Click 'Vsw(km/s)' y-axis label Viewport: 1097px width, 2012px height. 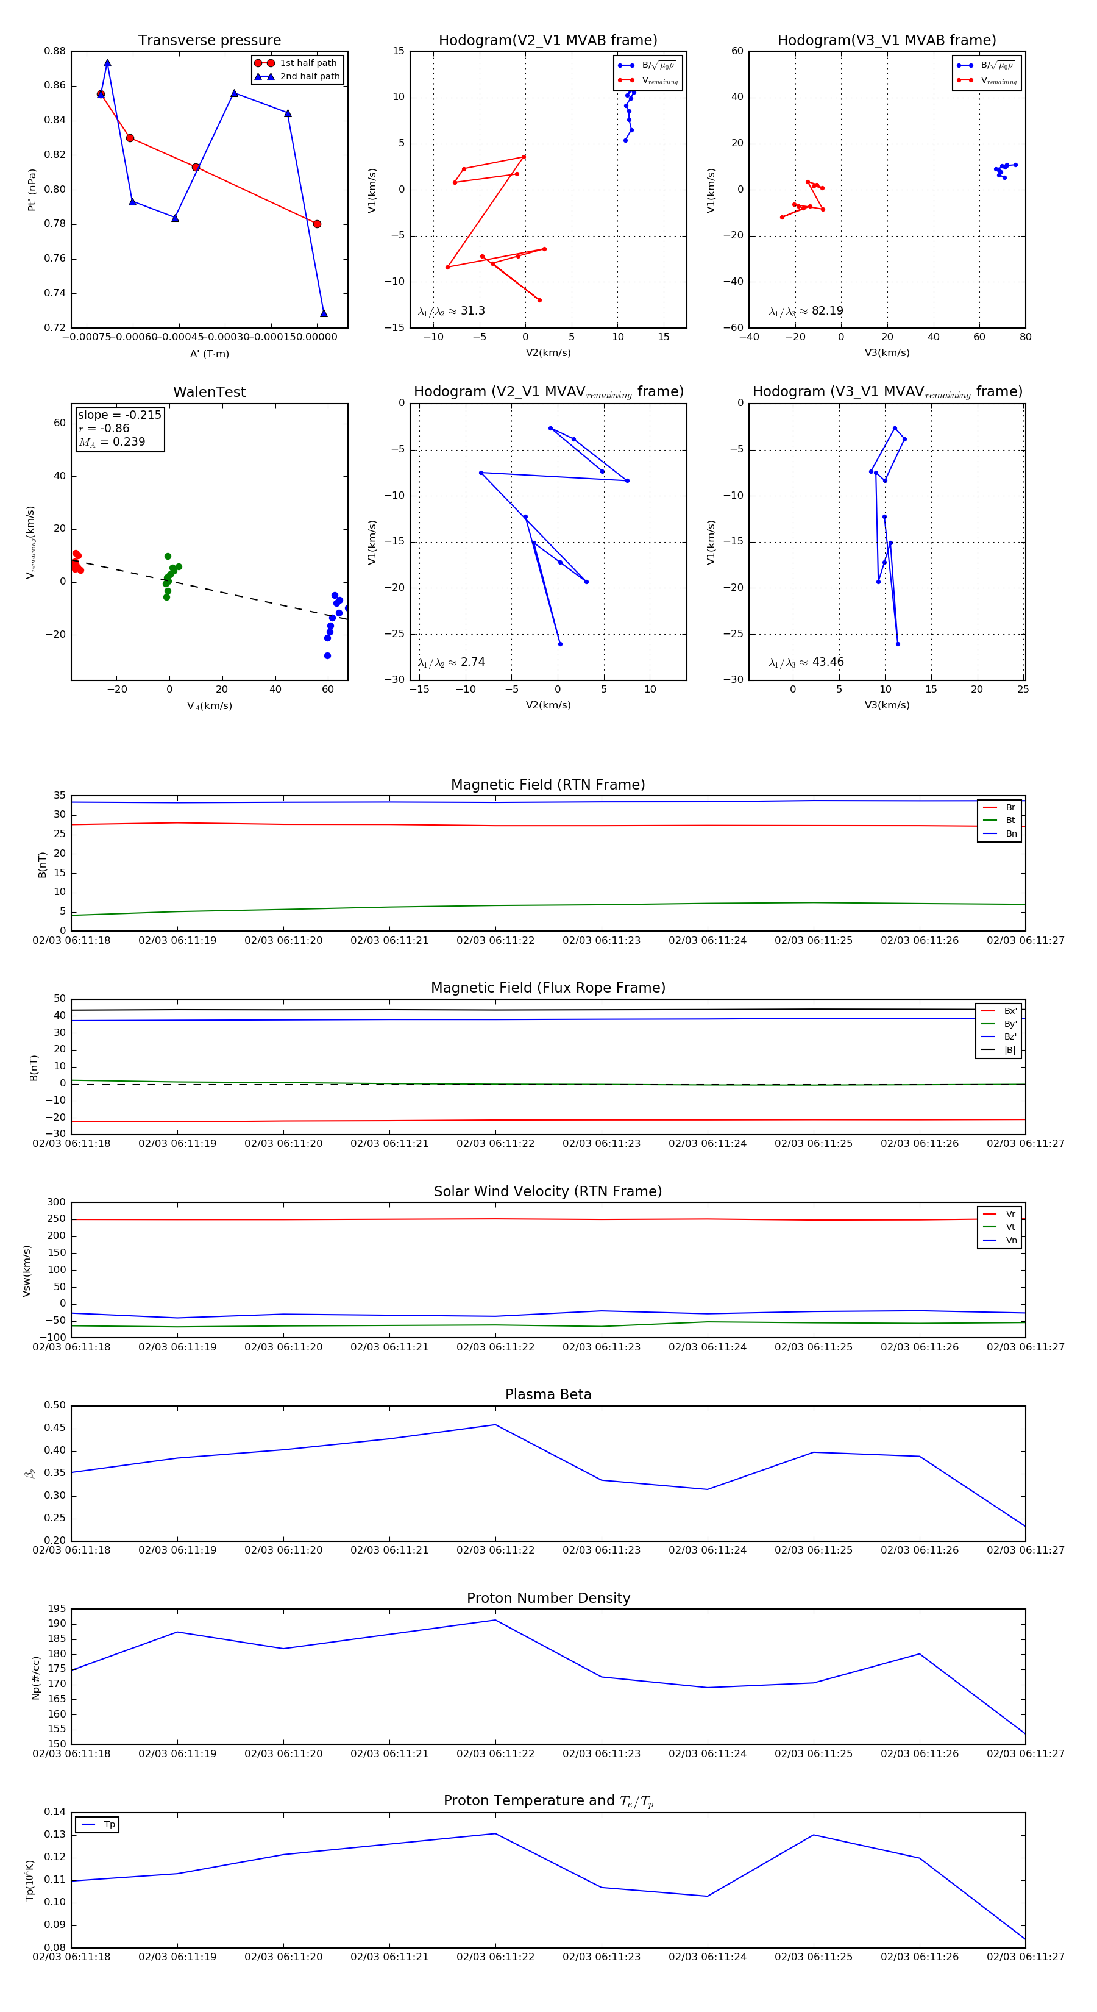[27, 1271]
